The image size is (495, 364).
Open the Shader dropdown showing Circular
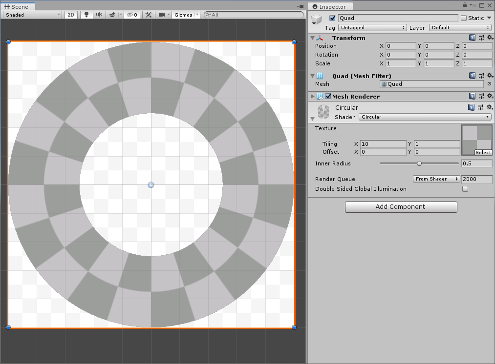point(424,117)
